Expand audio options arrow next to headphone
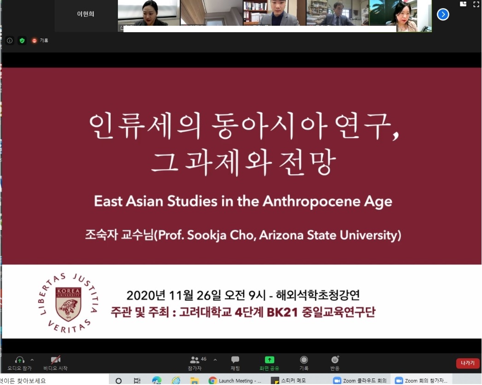Image resolution: width=482 pixels, height=385 pixels. [32, 360]
